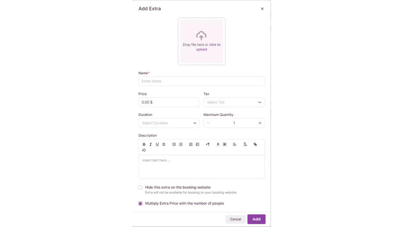Click the underline formatting icon
The image size is (404, 227).
(157, 144)
